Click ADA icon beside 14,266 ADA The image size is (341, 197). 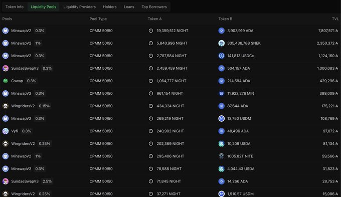(x=221, y=181)
